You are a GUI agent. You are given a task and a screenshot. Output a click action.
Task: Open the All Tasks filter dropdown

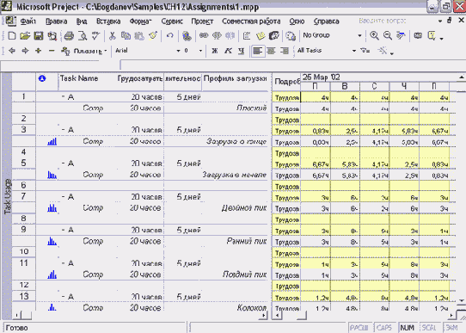coord(353,51)
